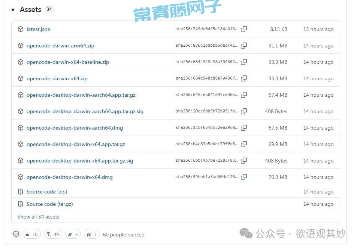Toggle the thumbs-up reaction with 10 votes

pyautogui.click(x=31, y=234)
